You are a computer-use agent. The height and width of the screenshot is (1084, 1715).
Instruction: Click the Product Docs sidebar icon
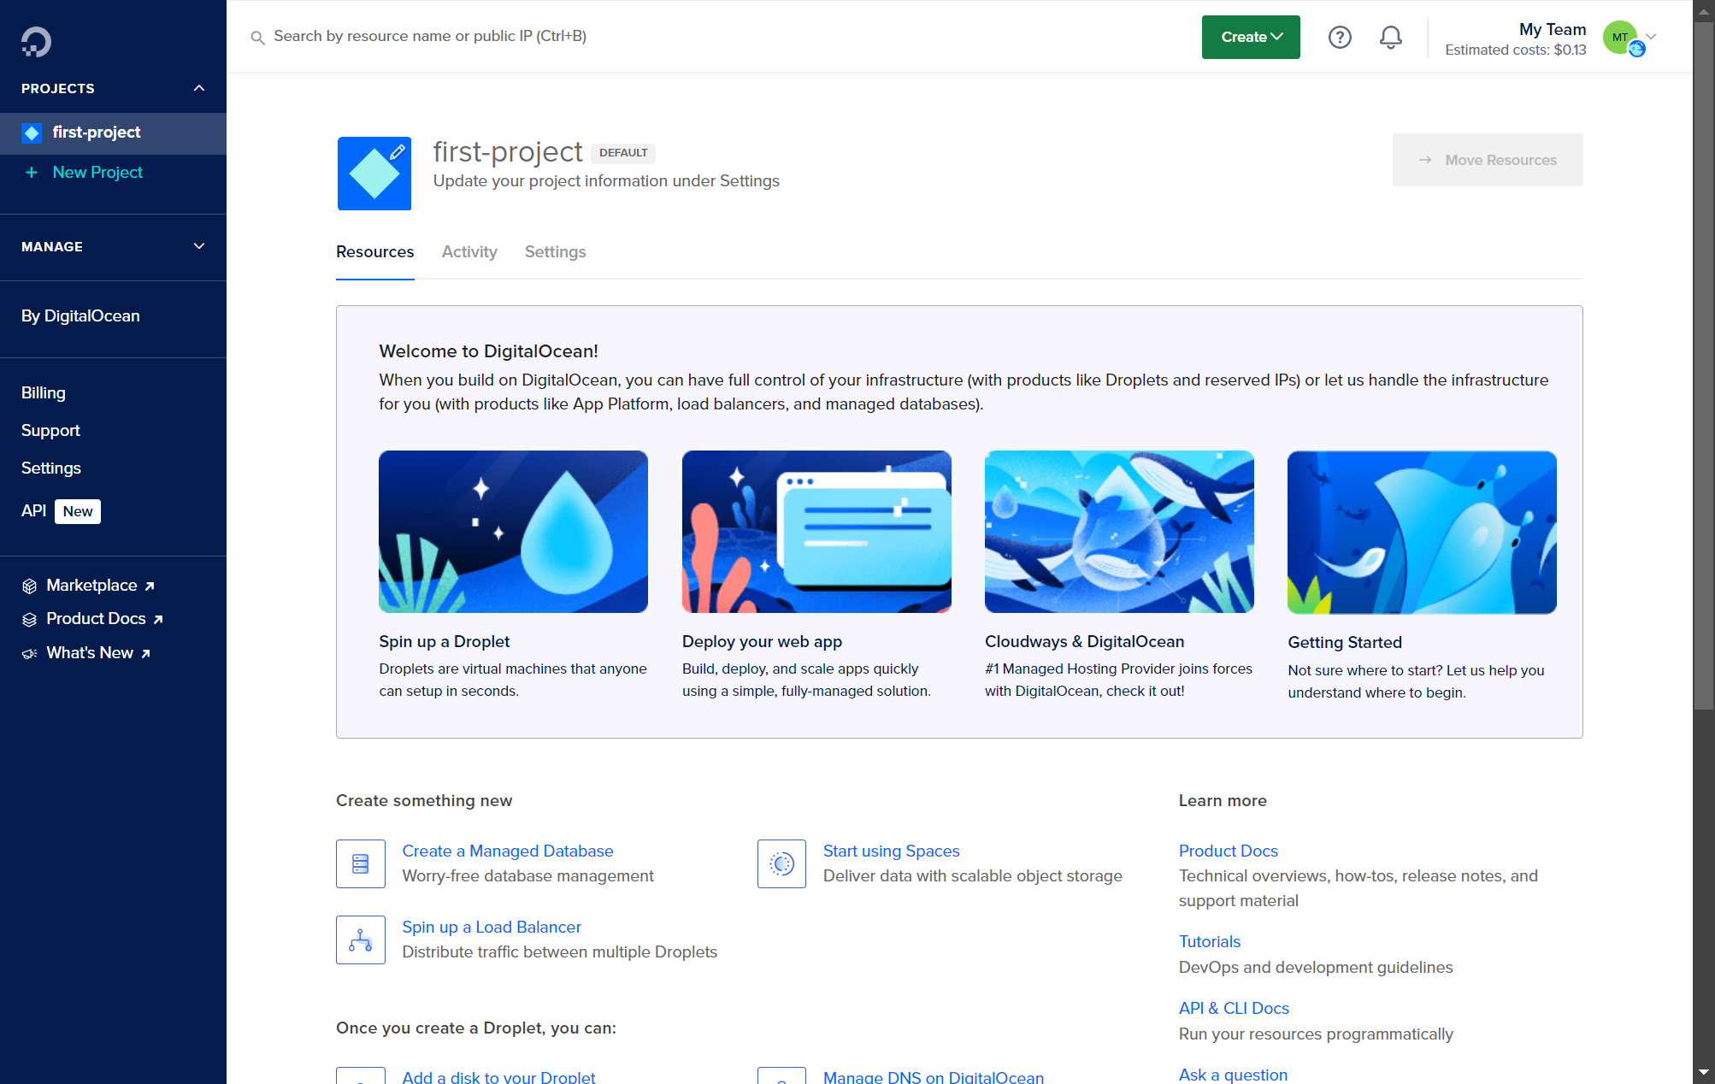pyautogui.click(x=30, y=619)
